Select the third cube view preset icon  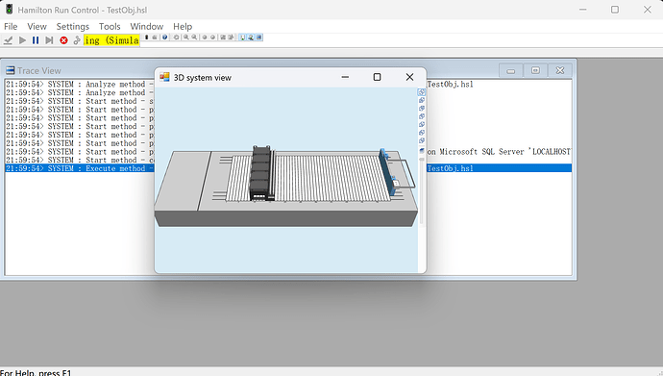point(422,109)
